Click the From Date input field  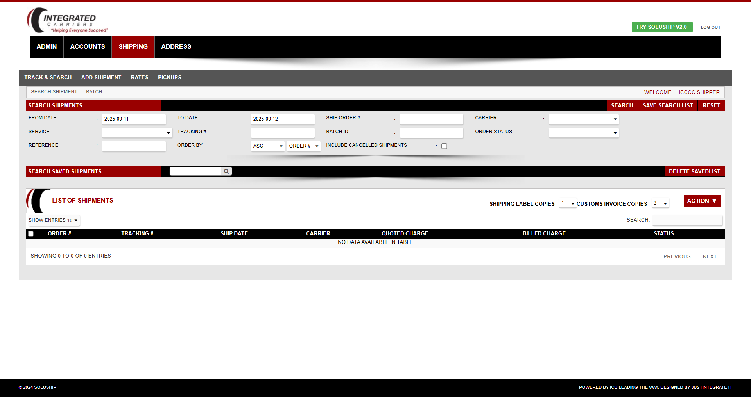(x=134, y=119)
